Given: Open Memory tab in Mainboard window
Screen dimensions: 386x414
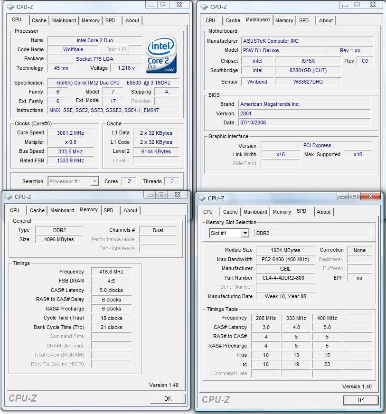Looking at the screenshot, I should (x=284, y=20).
